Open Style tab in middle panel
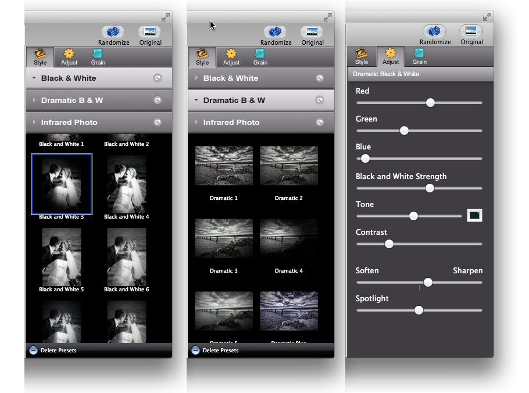This screenshot has height=393, width=529. click(202, 57)
